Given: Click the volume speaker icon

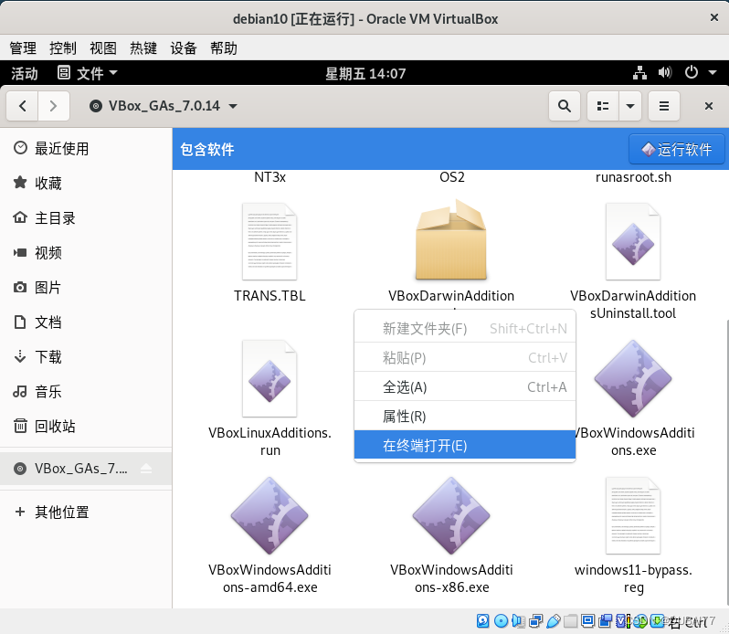Looking at the screenshot, I should pos(665,72).
